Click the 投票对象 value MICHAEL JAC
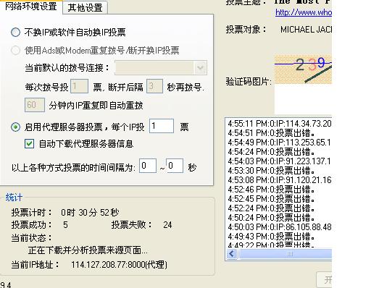 pyautogui.click(x=306, y=30)
